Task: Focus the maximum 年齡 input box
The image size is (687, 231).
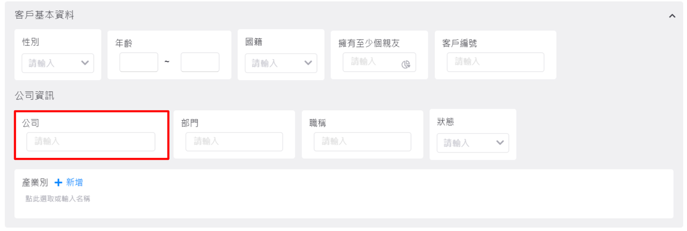Action: point(200,62)
